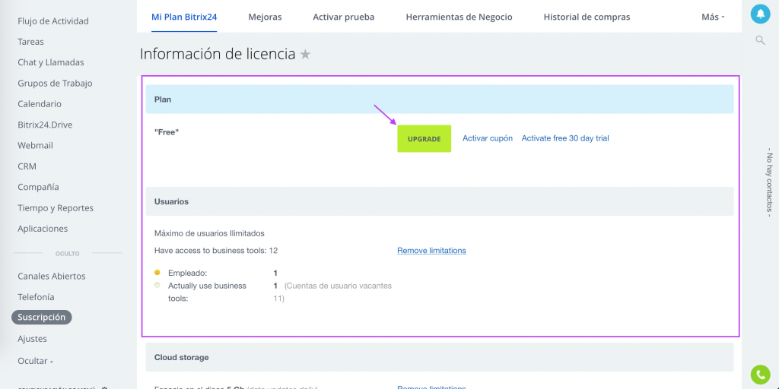Open Bitrix24.Drive in the sidebar
The height and width of the screenshot is (389, 779).
45,125
